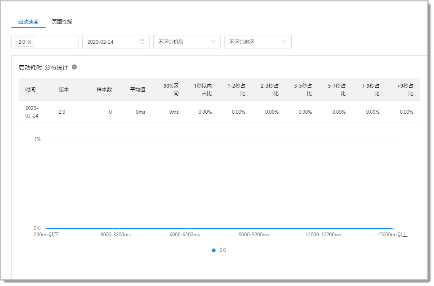This screenshot has width=434, height=286.
Task: Click the 启动耗时-分布统计 title
Action: click(x=43, y=67)
